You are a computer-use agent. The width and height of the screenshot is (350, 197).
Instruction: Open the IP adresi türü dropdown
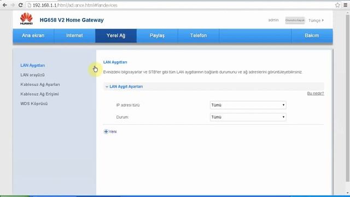(248, 105)
